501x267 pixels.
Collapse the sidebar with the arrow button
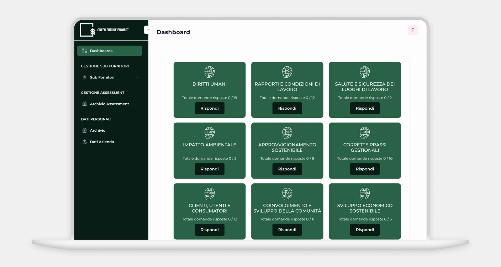[148, 30]
